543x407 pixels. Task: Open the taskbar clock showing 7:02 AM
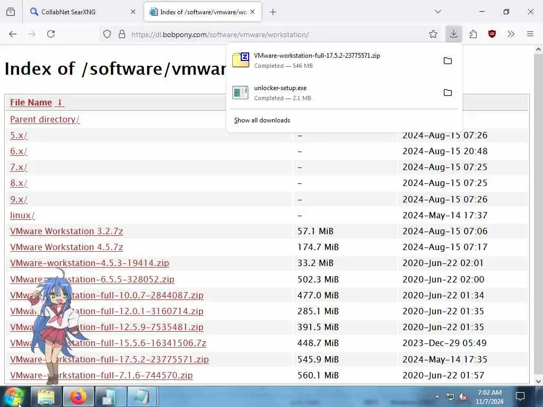489,397
